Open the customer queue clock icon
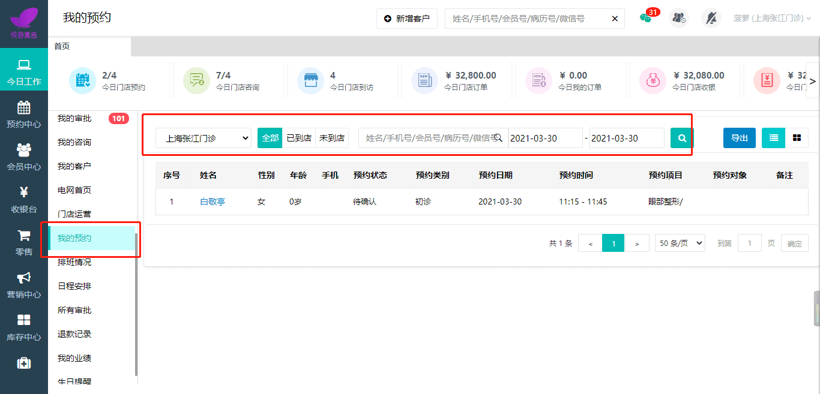 (679, 18)
